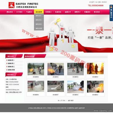The width and height of the screenshot is (113, 113).
Task: Click the 成功案例1 caption text
Action: coord(95,95)
